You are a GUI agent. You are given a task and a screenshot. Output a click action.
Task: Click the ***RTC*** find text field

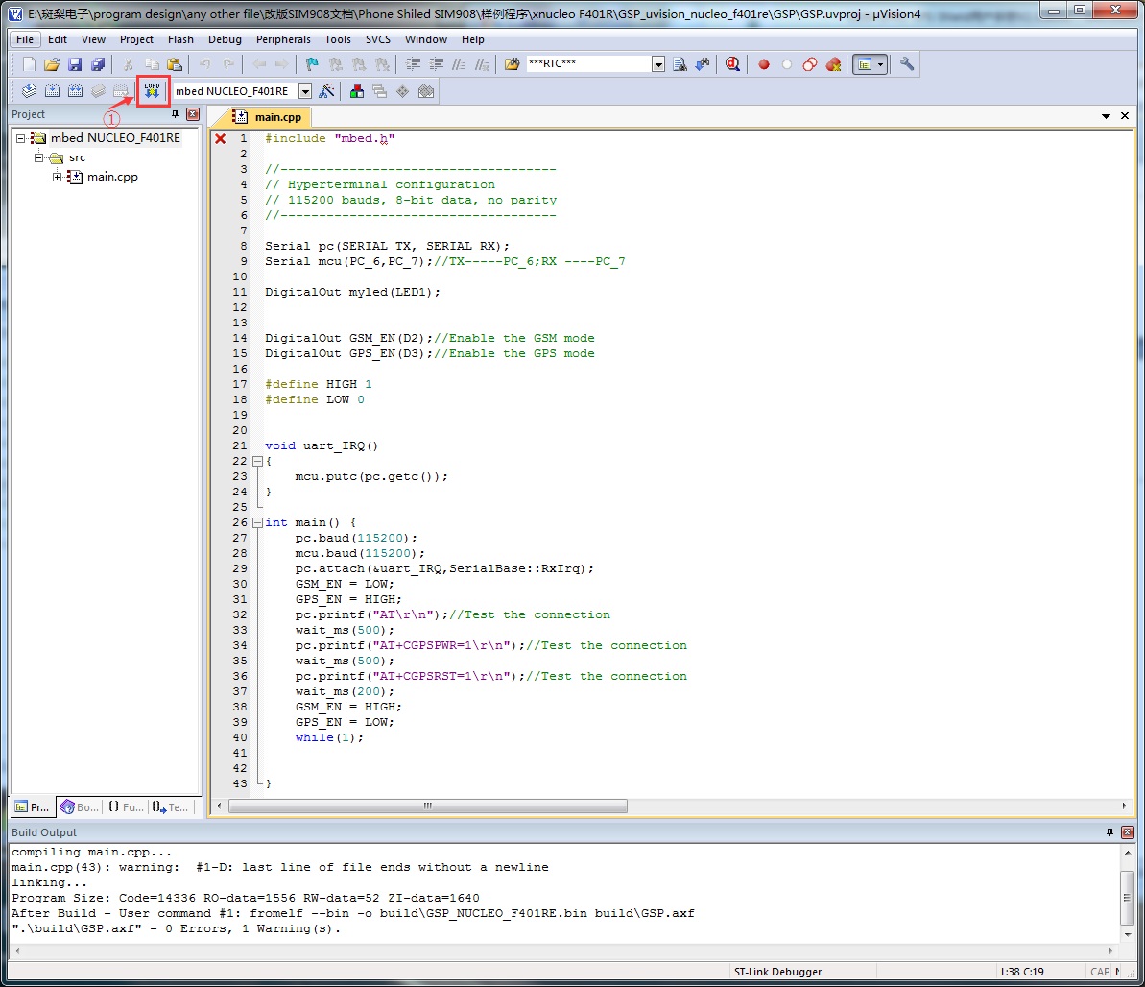coord(587,63)
